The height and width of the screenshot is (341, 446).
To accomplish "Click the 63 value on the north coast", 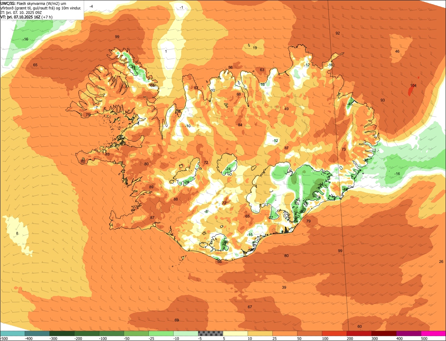I will (x=262, y=70).
